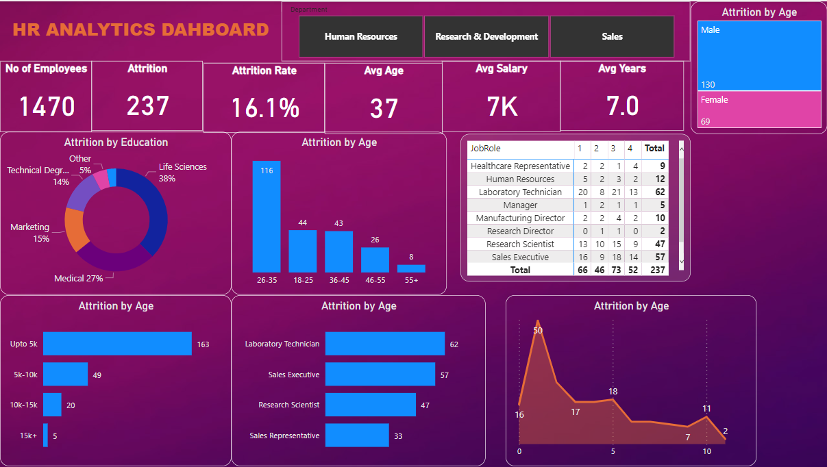Select the Human Resources department filter
Viewport: 827px width, 467px height.
point(361,36)
